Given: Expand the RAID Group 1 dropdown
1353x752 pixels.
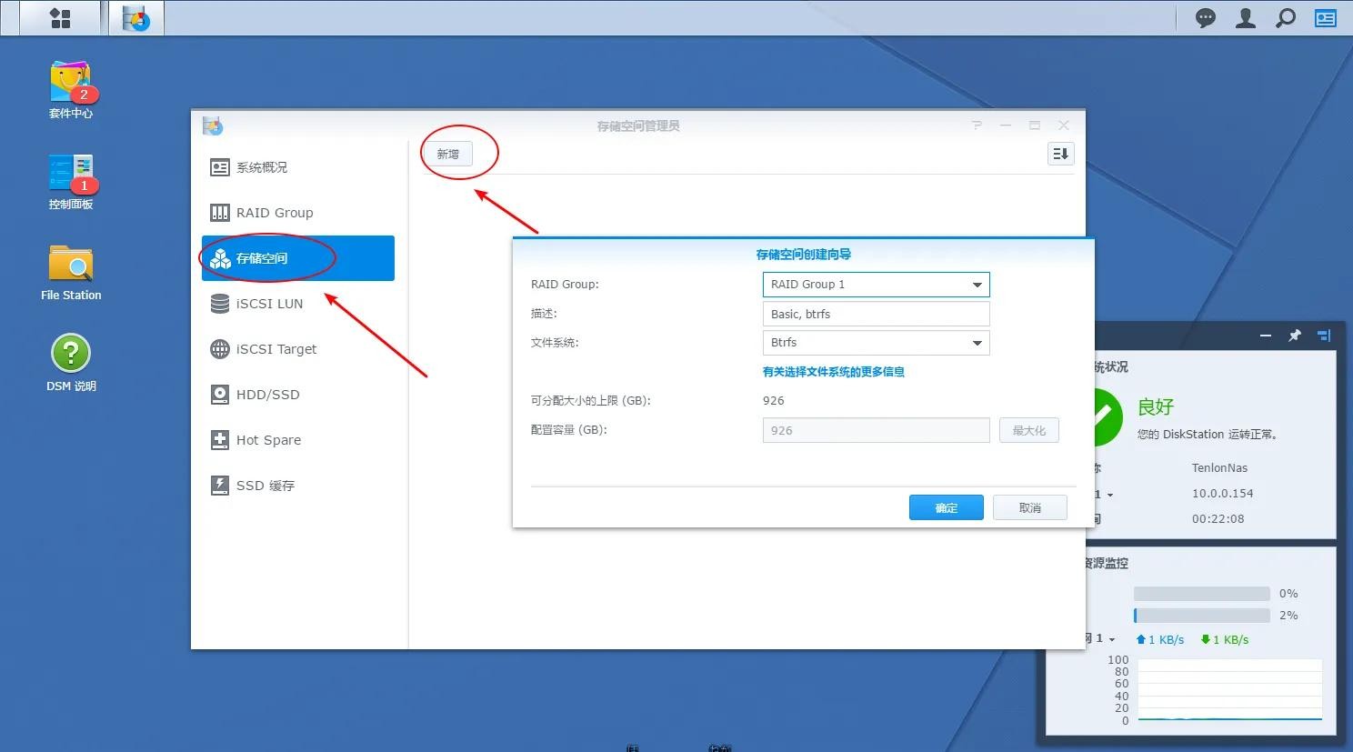Looking at the screenshot, I should point(977,285).
